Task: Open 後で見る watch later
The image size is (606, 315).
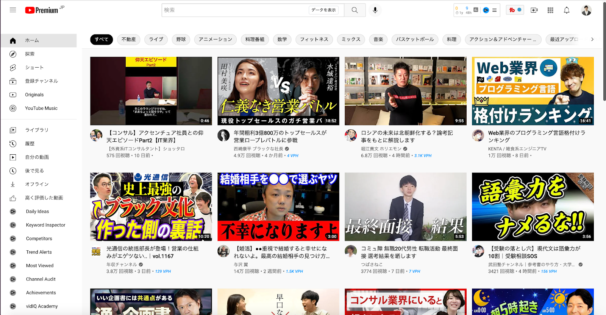Action: 38,171
